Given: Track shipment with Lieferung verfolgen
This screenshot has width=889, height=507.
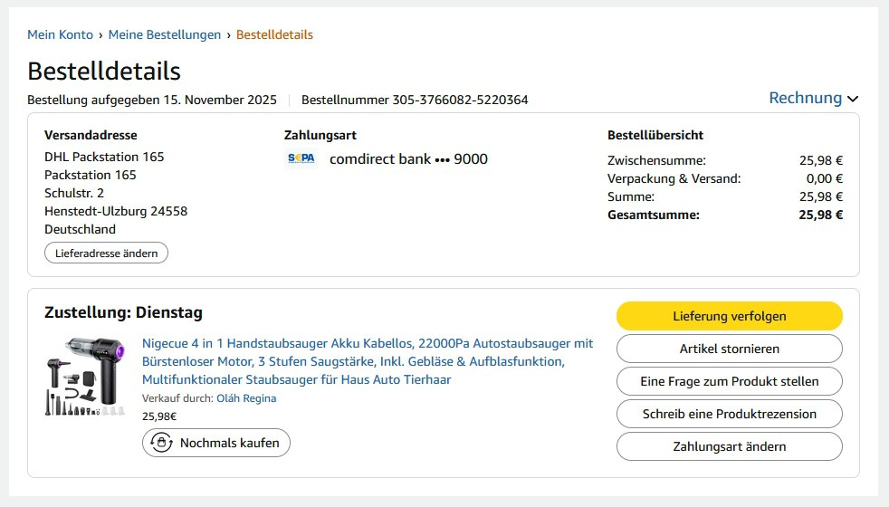Looking at the screenshot, I should (x=729, y=316).
